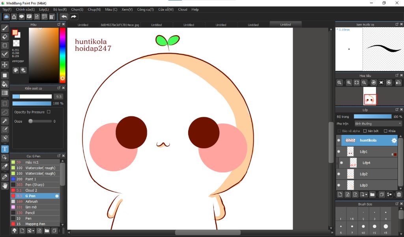Screen dimensions: 404x237
Task: Open the Lớp(L) menu
Action: [44, 9]
